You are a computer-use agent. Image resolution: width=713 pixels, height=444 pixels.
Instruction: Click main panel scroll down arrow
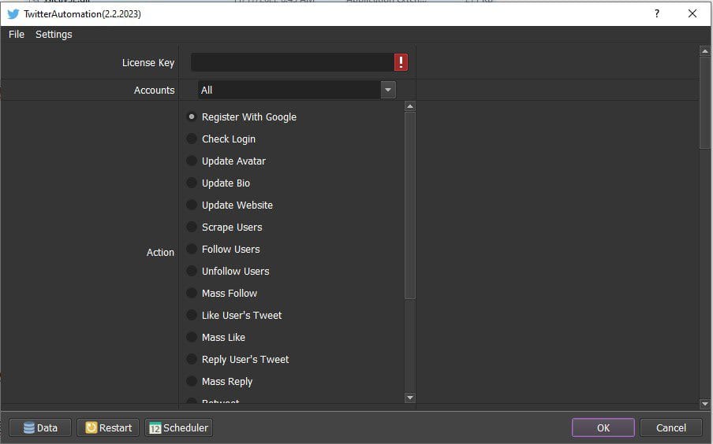(705, 403)
